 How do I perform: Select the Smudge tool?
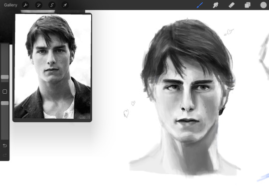[x=216, y=5]
